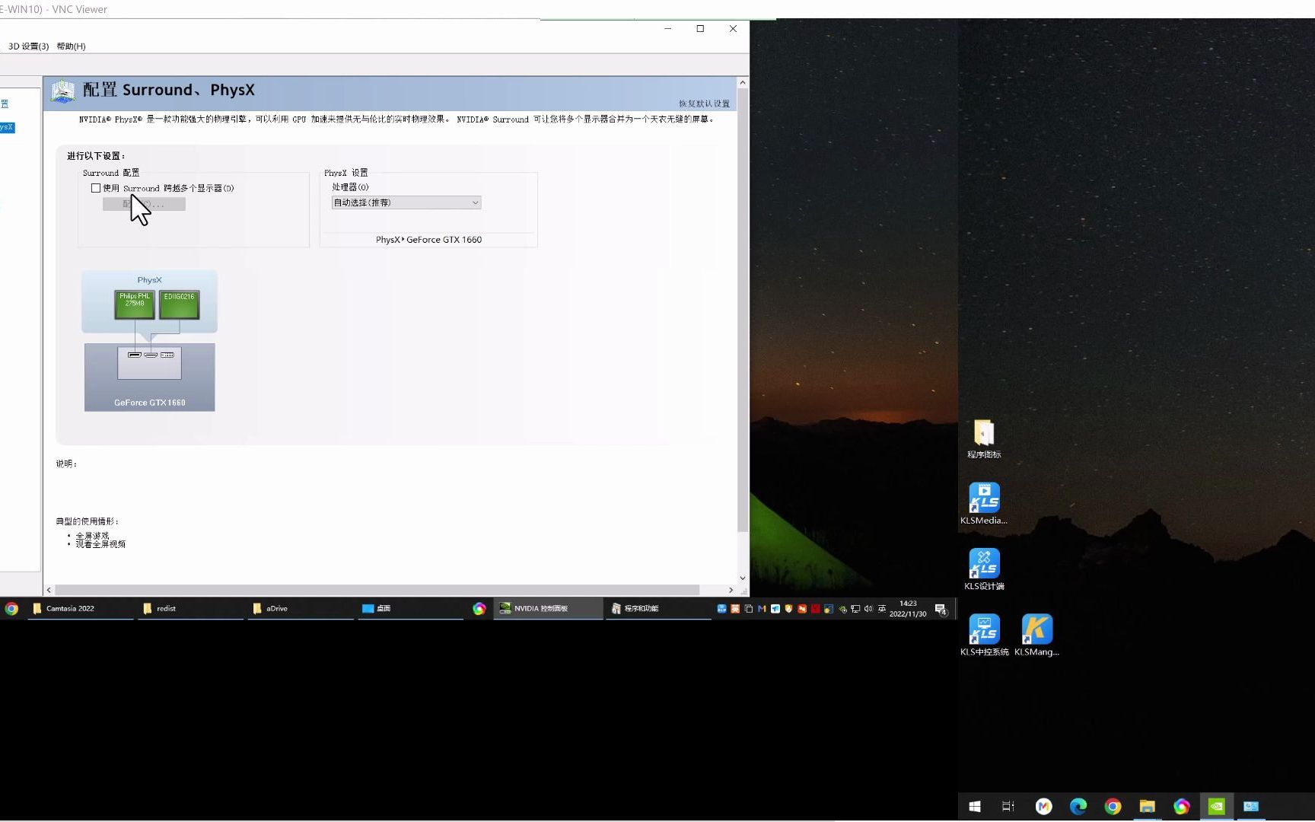Click the GeForce GTX 1660 card diagram
The height and width of the screenshot is (822, 1315).
(x=149, y=378)
